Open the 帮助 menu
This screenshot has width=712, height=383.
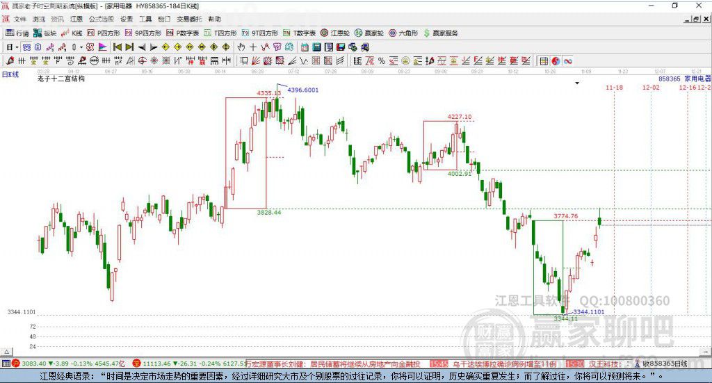(x=214, y=19)
